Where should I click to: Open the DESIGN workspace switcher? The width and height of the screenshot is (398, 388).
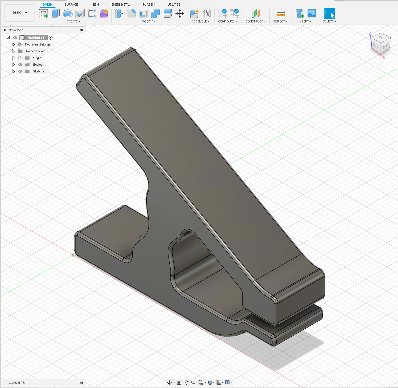pyautogui.click(x=19, y=13)
